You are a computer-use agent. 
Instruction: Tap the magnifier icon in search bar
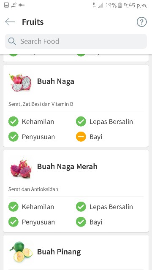(x=12, y=41)
